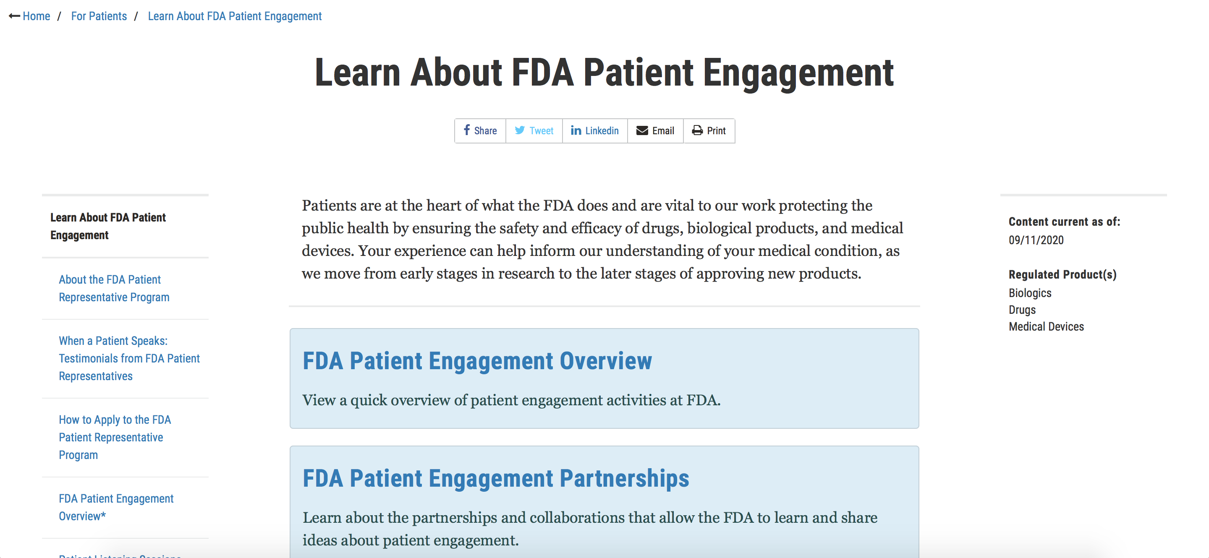Screen dimensions: 1209x558
Task: Click the Email envelope icon
Action: tap(641, 130)
